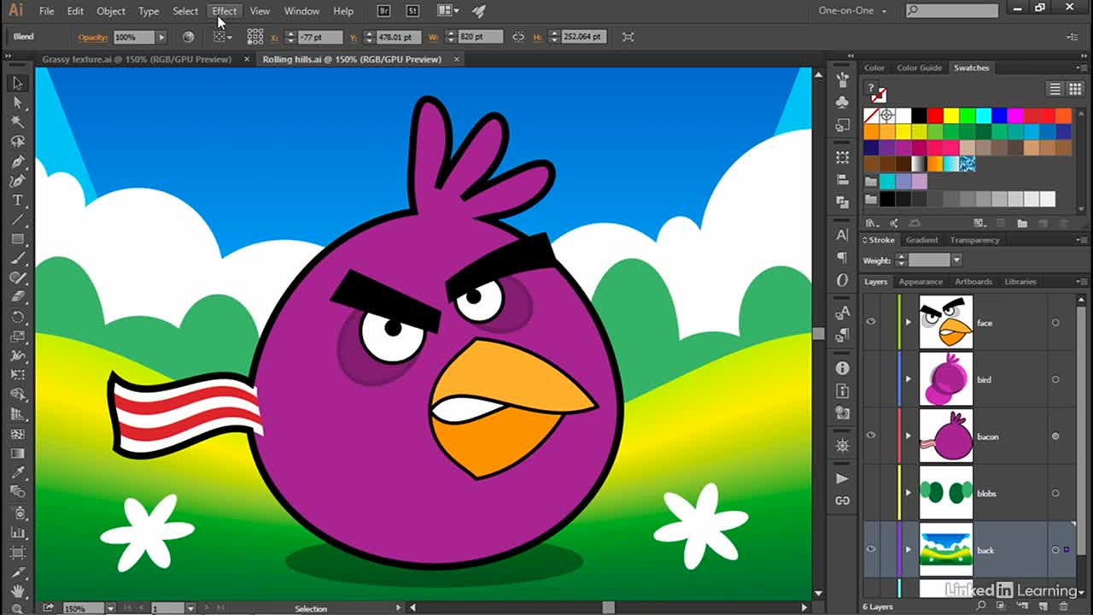The image size is (1093, 615).
Task: Activate the Type tool
Action: [17, 201]
